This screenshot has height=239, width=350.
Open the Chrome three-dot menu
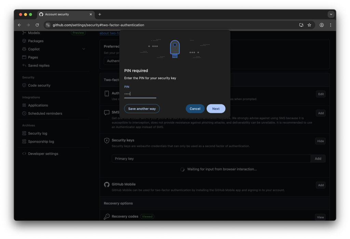click(331, 25)
